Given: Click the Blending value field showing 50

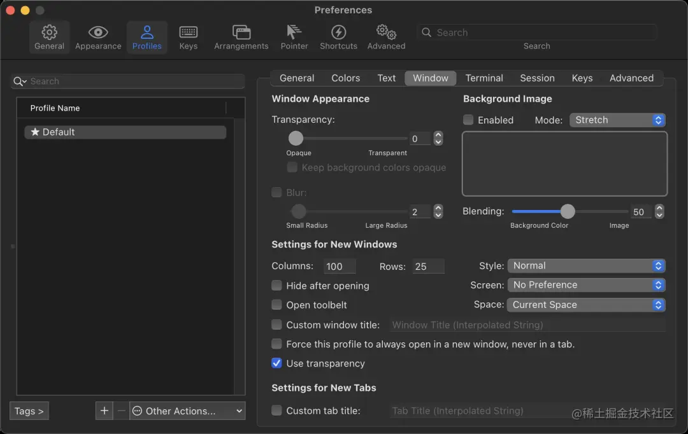Looking at the screenshot, I should [x=641, y=212].
